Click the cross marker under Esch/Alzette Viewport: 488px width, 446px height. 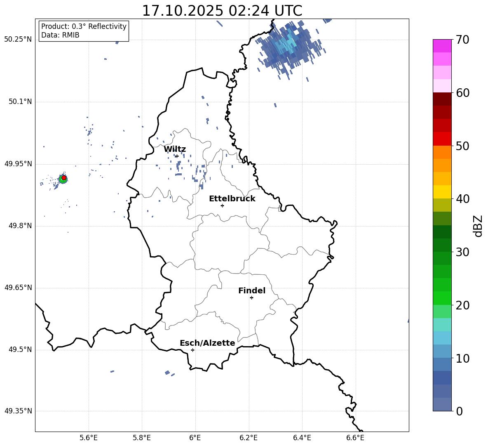(192, 350)
